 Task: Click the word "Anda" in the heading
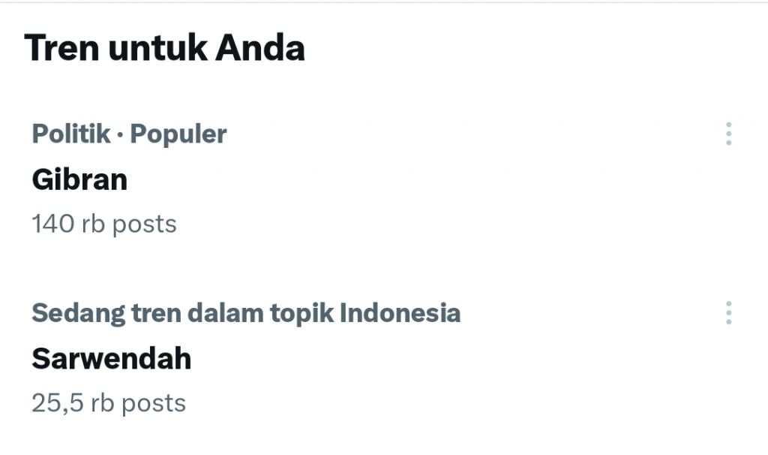pos(260,48)
